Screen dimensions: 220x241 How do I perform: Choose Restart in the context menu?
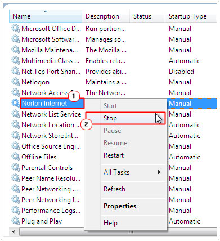[114, 155]
